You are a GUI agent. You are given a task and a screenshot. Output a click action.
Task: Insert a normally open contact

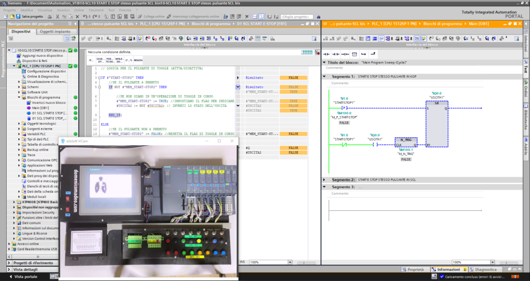click(327, 54)
